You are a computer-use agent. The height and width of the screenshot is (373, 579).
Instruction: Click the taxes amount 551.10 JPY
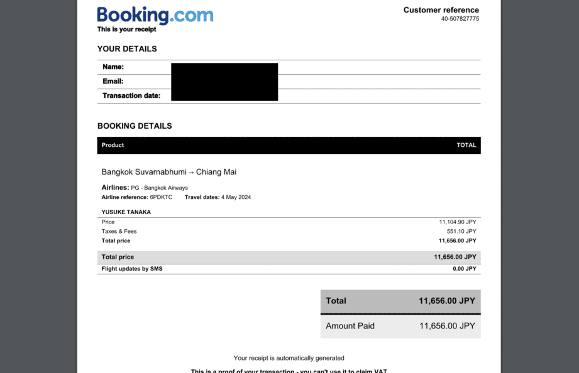pos(461,232)
